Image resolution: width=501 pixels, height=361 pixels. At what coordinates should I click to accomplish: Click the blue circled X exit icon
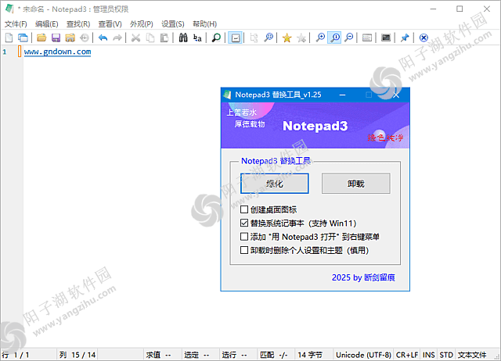[x=424, y=38]
